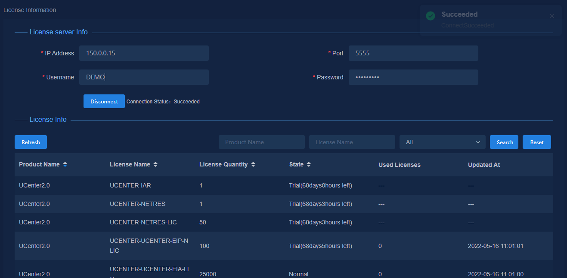This screenshot has height=278, width=567.
Task: Click the Updated At column header
Action: [484, 165]
